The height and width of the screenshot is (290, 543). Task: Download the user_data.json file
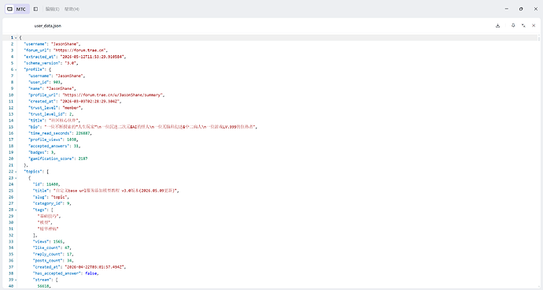497,26
